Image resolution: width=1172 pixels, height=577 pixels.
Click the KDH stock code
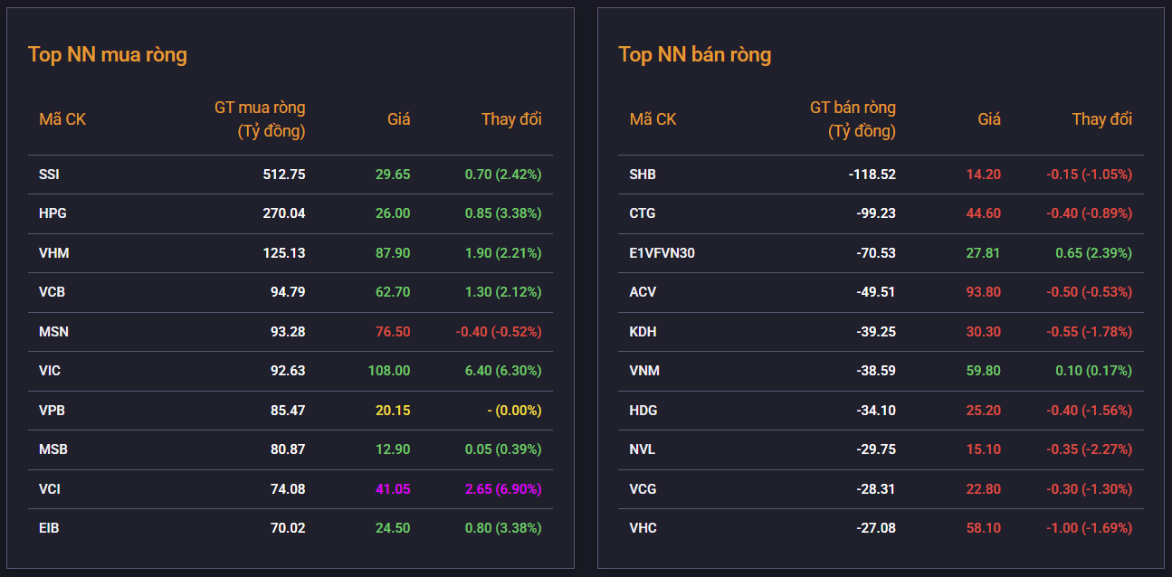pos(643,332)
